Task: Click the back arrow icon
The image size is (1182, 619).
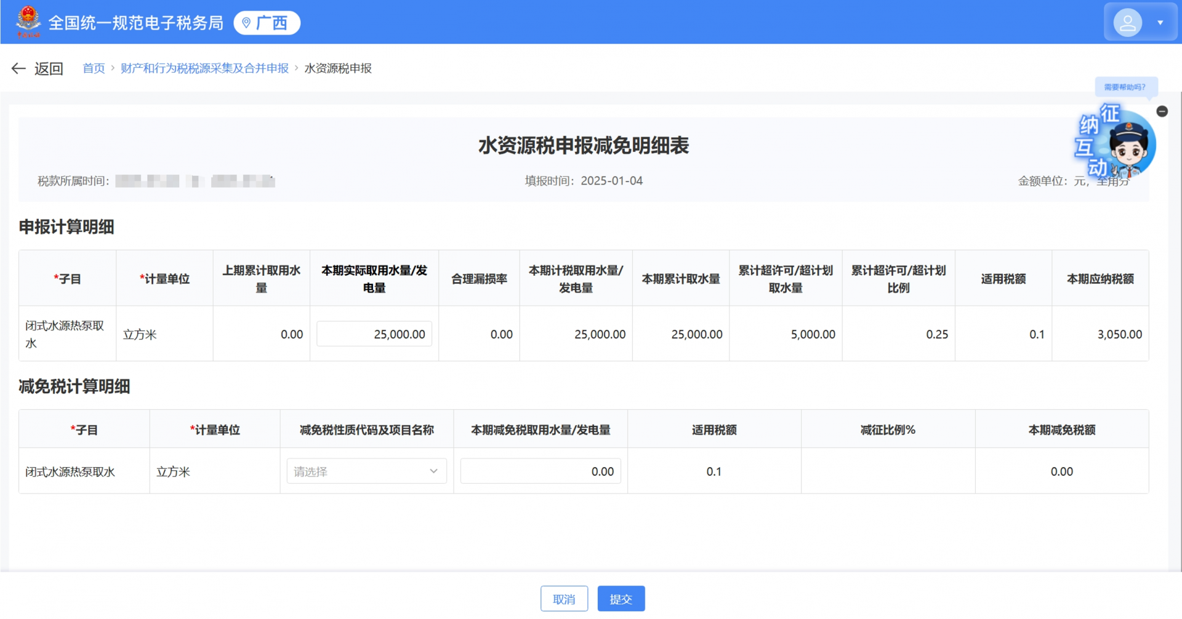Action: pos(18,68)
